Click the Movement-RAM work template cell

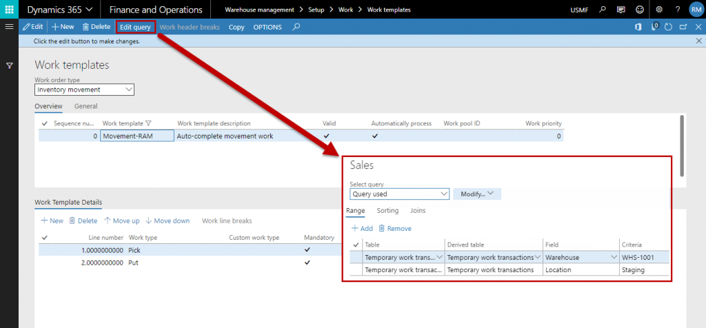(x=137, y=136)
